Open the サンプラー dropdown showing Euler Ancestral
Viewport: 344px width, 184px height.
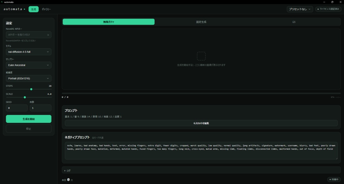click(29, 65)
